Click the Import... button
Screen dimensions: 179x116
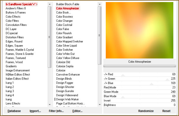coord(35,111)
